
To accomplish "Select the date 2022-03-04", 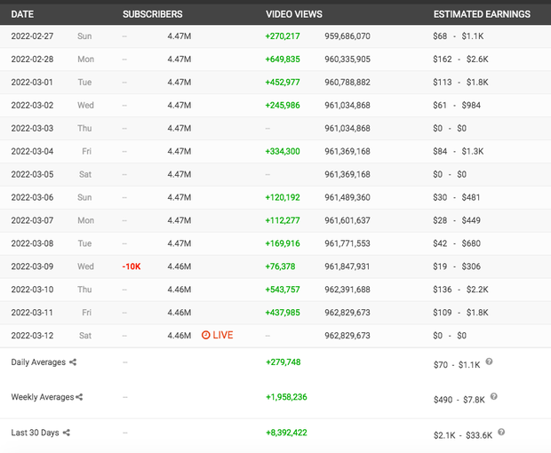I will (32, 151).
